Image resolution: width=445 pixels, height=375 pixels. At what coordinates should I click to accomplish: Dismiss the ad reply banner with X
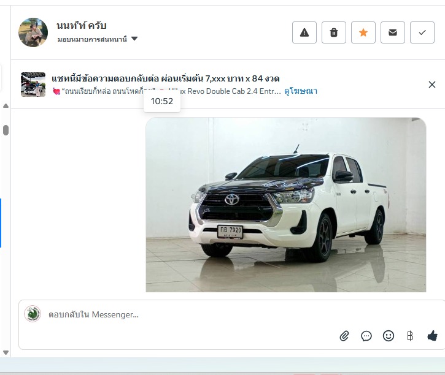pos(432,85)
